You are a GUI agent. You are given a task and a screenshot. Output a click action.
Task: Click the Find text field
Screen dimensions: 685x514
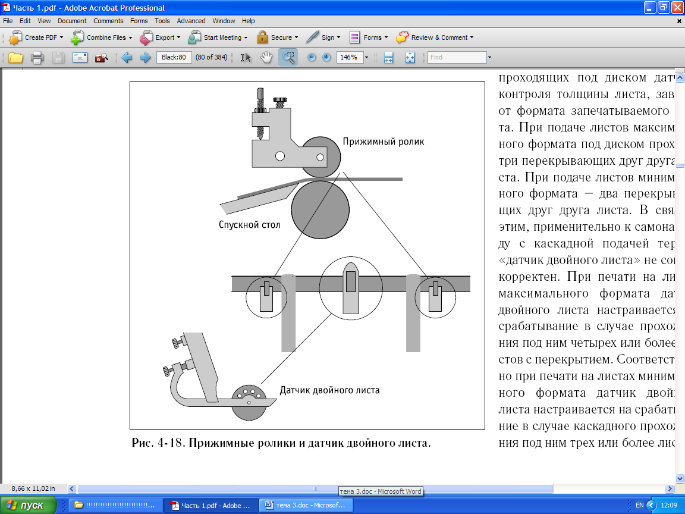[457, 57]
